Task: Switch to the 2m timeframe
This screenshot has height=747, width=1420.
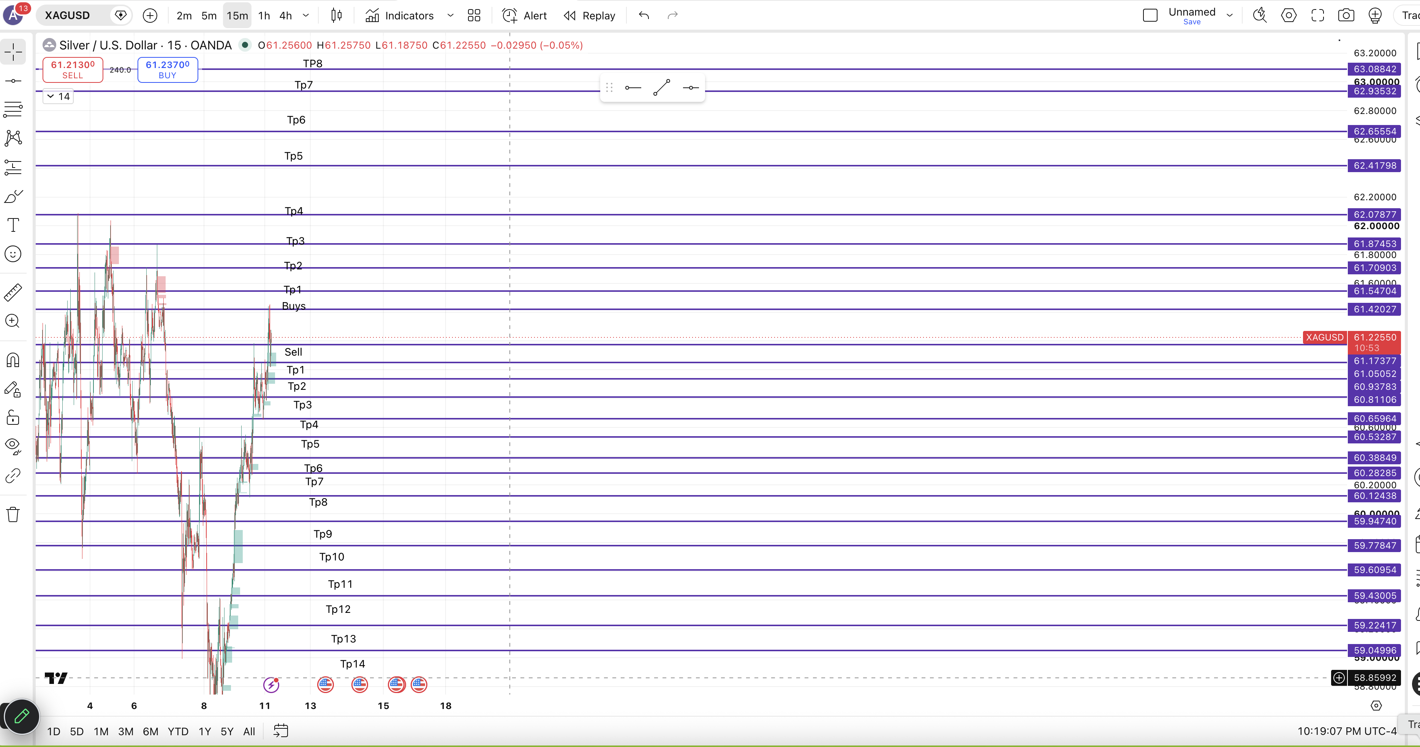Action: [184, 16]
